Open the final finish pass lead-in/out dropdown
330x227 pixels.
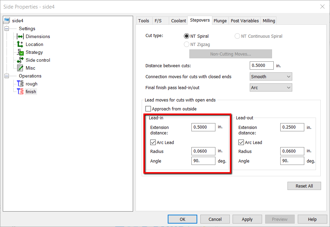(271, 87)
